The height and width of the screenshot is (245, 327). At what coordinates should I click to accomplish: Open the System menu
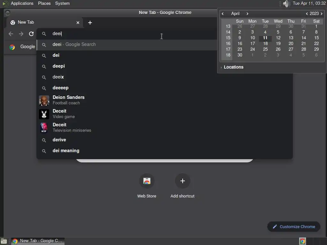click(62, 3)
